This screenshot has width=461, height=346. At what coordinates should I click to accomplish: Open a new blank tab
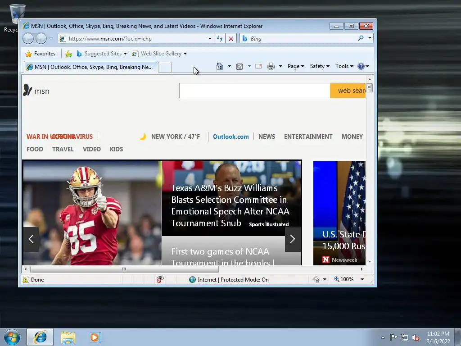pyautogui.click(x=165, y=68)
